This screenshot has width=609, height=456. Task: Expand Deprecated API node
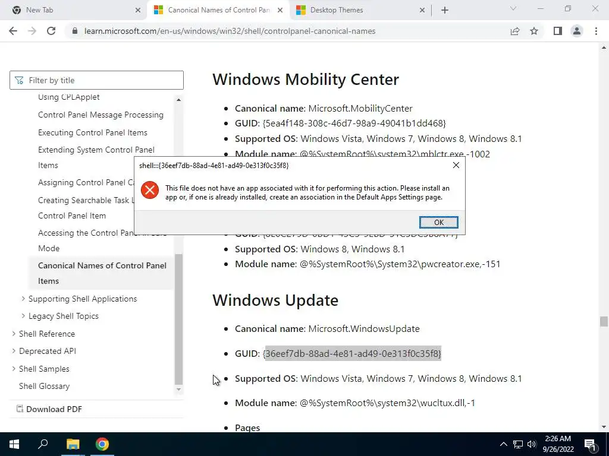tap(14, 351)
